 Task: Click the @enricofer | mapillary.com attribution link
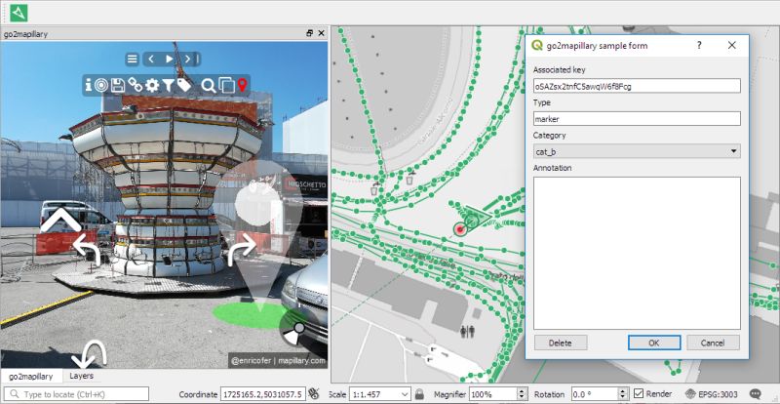click(277, 361)
